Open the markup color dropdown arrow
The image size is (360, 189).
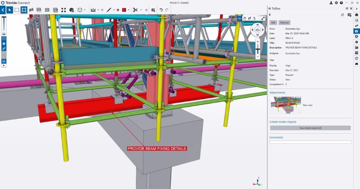point(129,10)
